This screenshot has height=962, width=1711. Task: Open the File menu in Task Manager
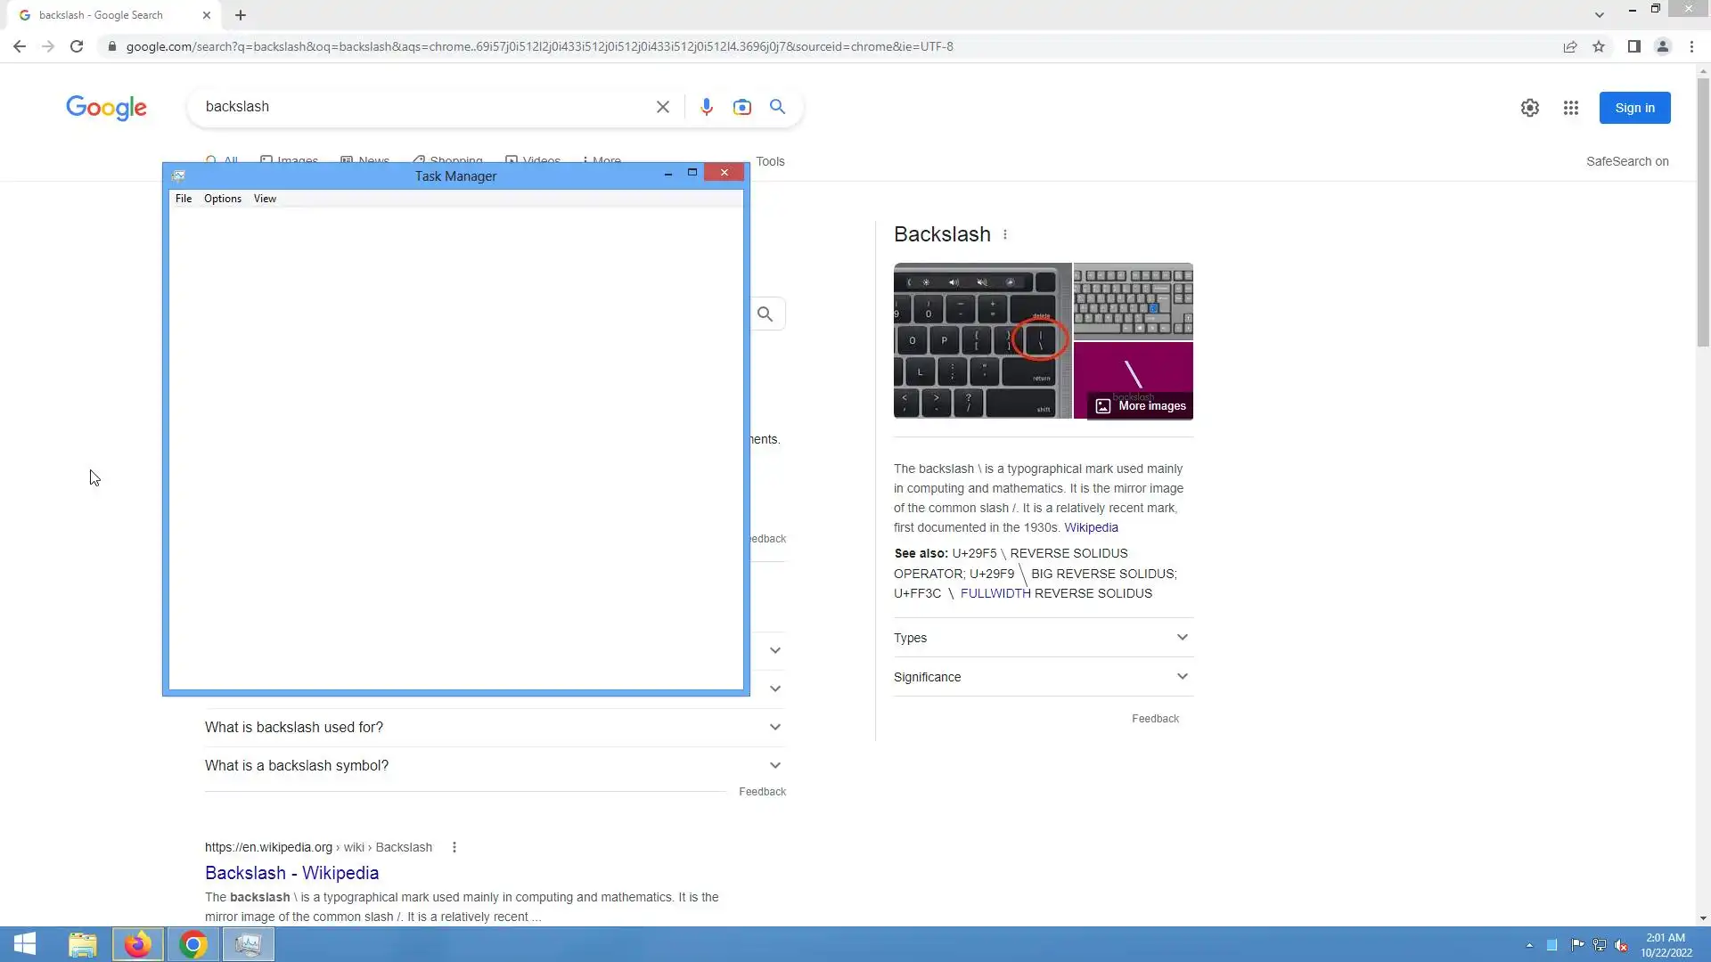click(x=183, y=199)
